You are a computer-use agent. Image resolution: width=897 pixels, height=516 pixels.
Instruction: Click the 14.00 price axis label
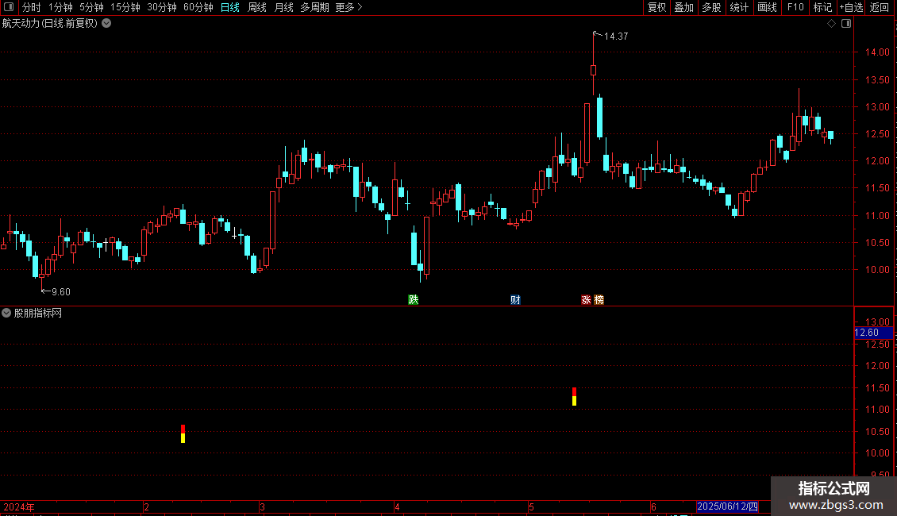point(877,52)
